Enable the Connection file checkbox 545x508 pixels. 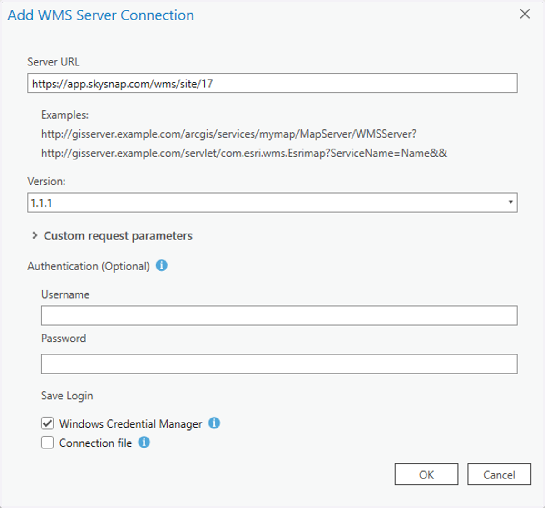(x=47, y=443)
